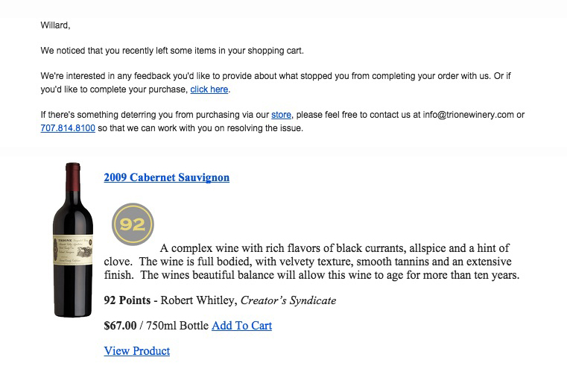Open the 2009 Cabernet Sauvignon title link
The image size is (567, 366).
pos(167,177)
